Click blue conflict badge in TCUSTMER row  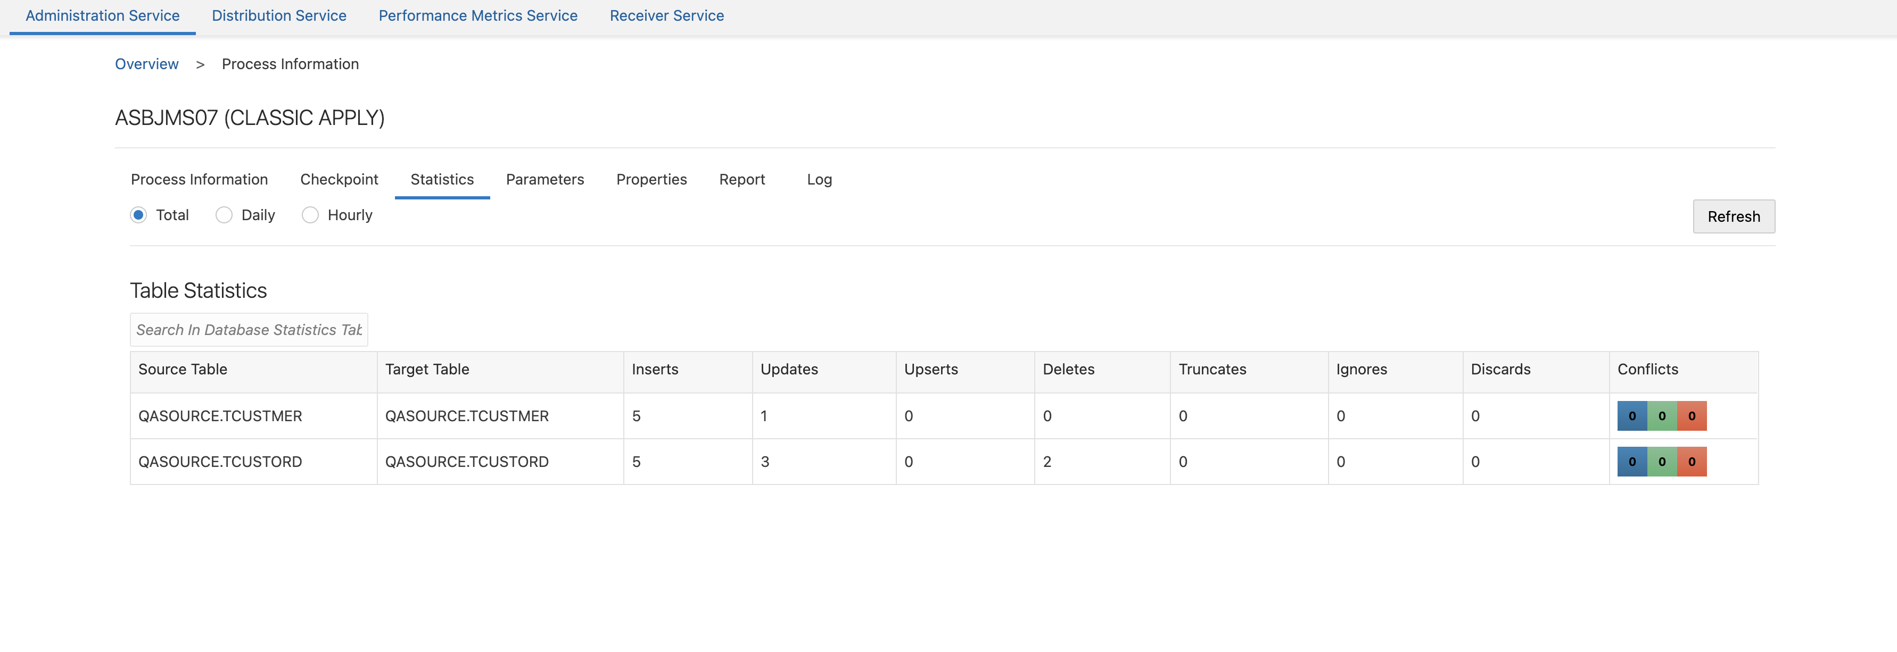[x=1631, y=416]
